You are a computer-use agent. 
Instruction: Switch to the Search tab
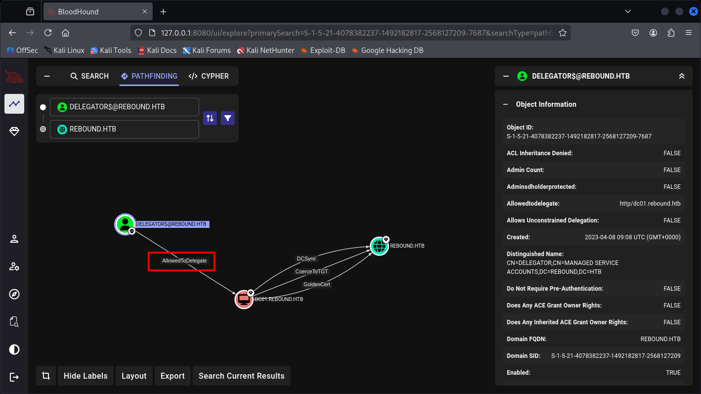pyautogui.click(x=89, y=76)
